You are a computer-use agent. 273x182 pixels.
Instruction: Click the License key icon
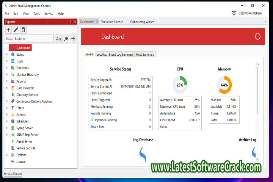(13, 162)
